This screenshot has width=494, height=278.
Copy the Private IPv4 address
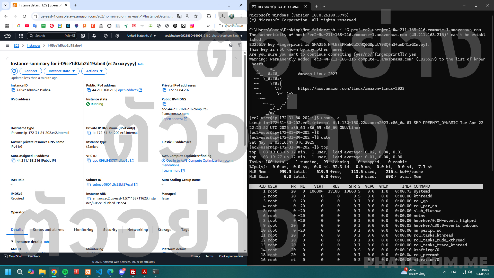click(164, 90)
